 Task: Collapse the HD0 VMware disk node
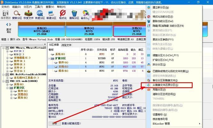[4, 48]
